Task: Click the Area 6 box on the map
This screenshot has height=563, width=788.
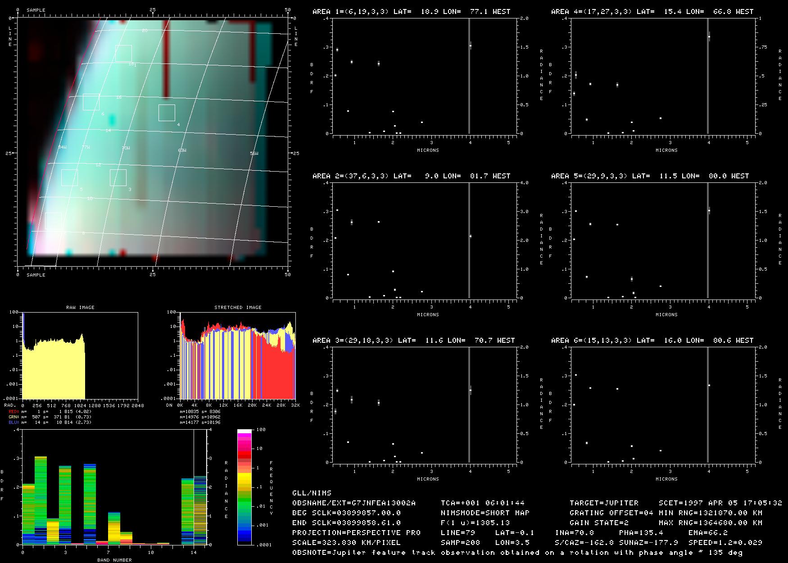Action: [91, 102]
